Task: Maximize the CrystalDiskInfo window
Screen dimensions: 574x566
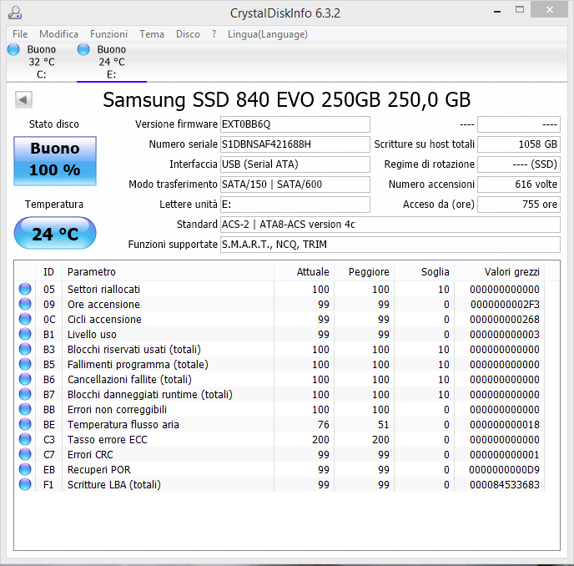Action: [x=520, y=10]
